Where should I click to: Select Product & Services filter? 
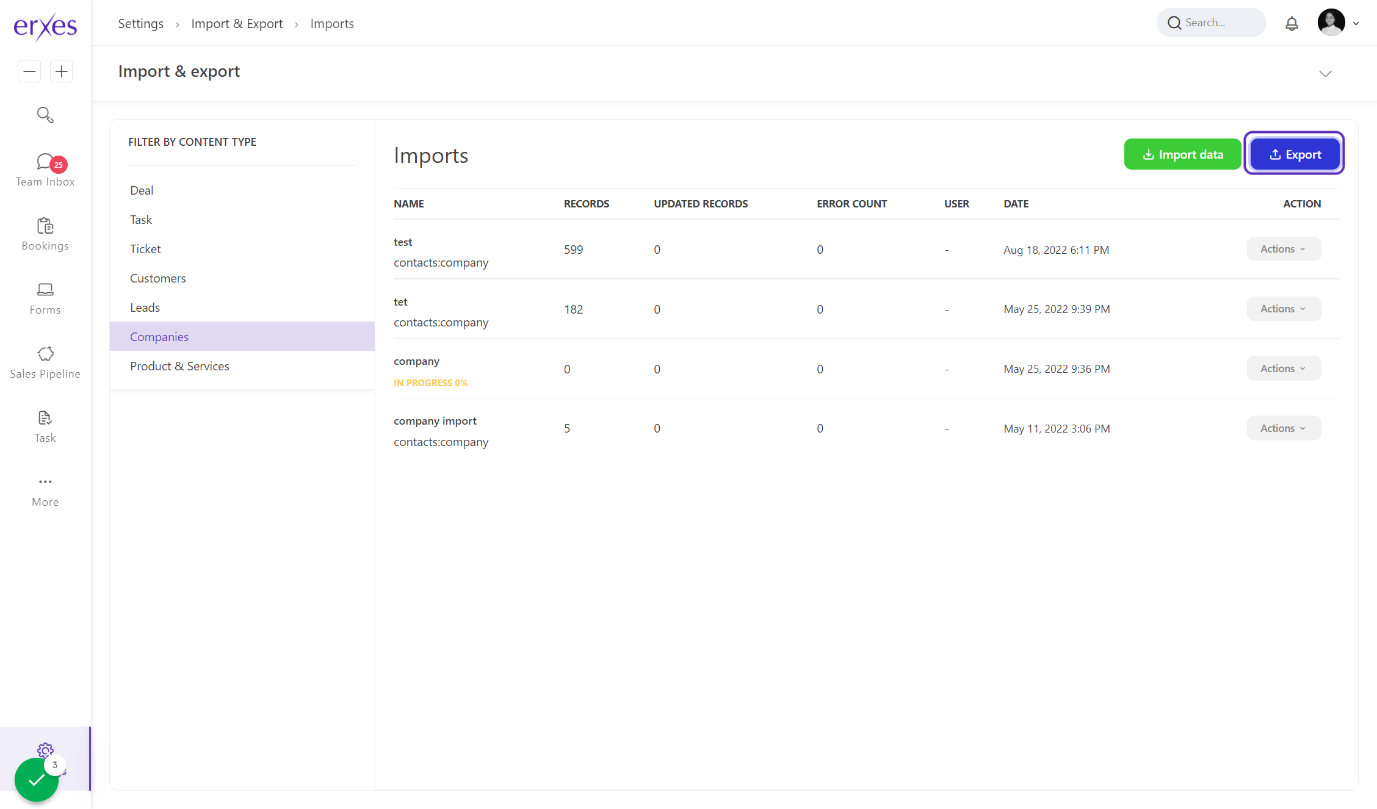[179, 366]
